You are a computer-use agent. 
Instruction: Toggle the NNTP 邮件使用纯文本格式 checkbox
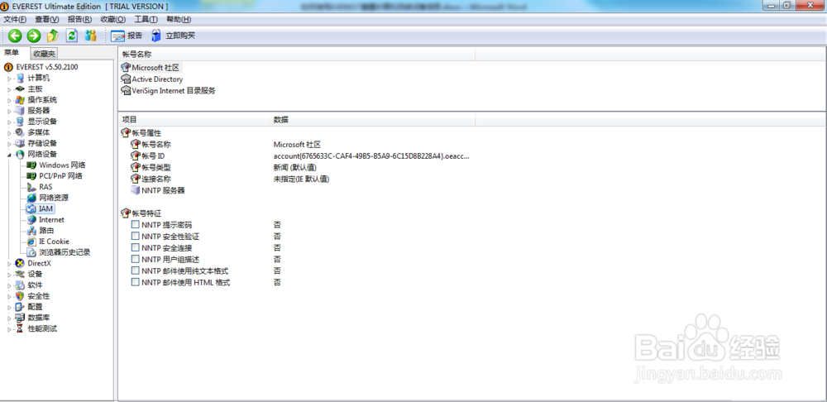pos(136,270)
